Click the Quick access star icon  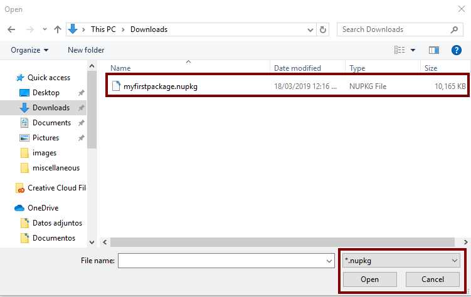click(20, 78)
